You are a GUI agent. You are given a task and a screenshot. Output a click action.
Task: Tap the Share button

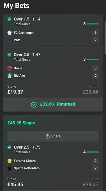[53, 136]
